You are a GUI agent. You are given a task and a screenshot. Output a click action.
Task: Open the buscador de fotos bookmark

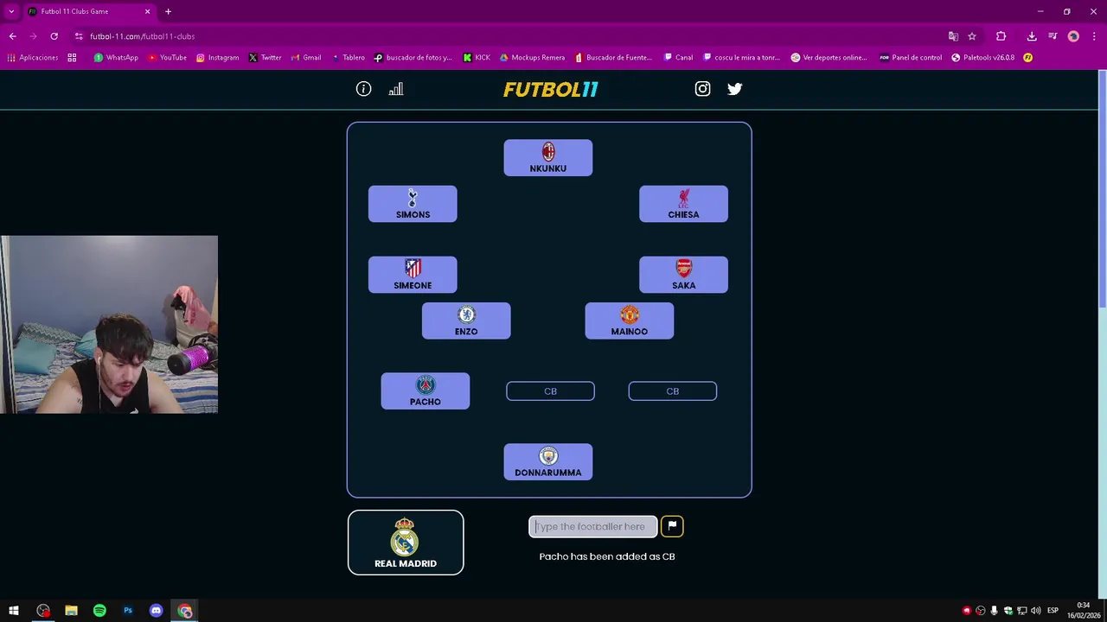413,58
